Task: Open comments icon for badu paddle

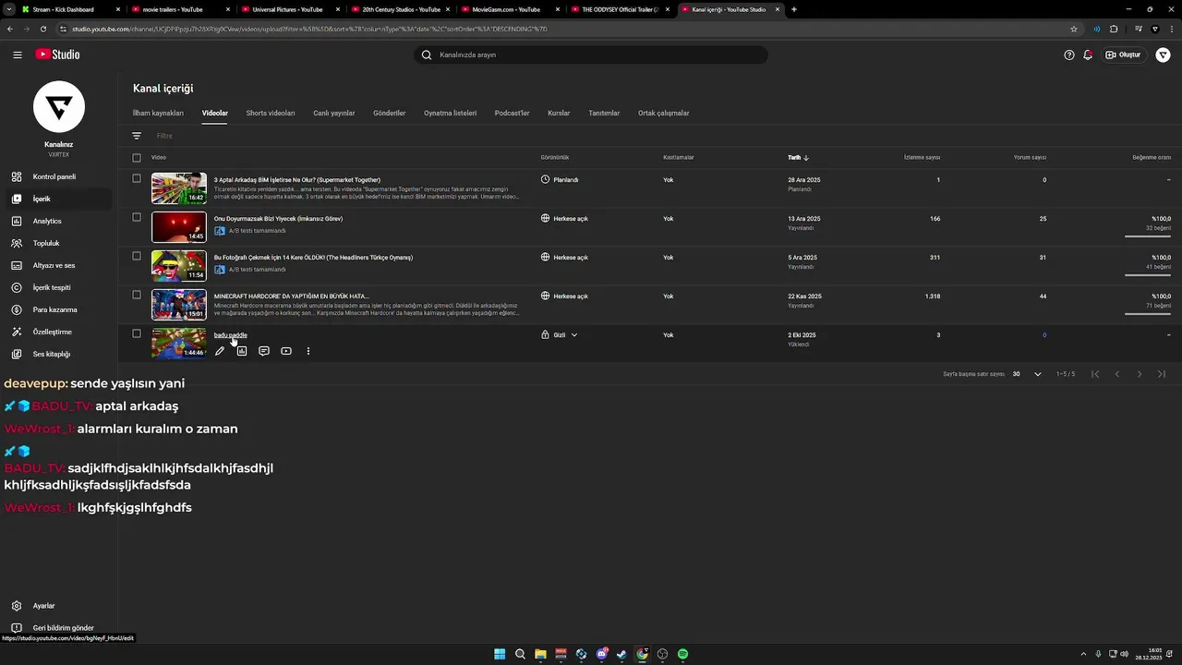Action: [x=264, y=351]
